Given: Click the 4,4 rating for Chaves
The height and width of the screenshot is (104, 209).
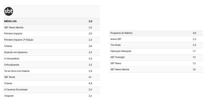Looking at the screenshot, I should pos(90,83).
